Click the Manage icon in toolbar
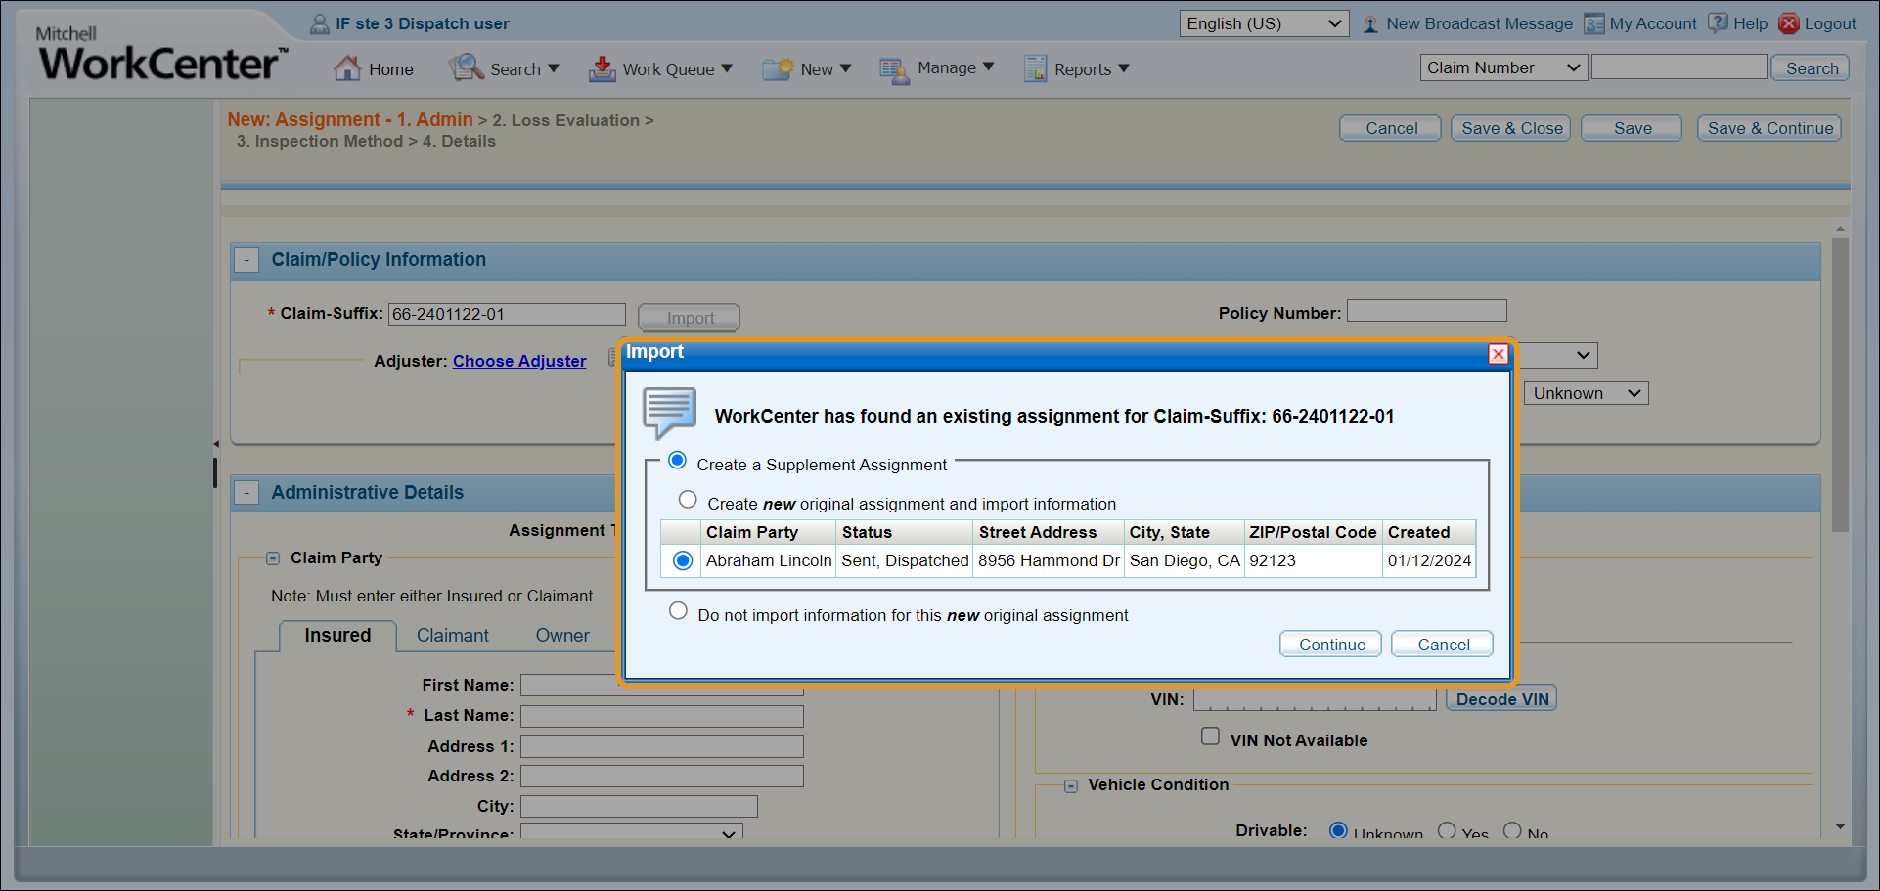Image resolution: width=1880 pixels, height=891 pixels. (894, 68)
